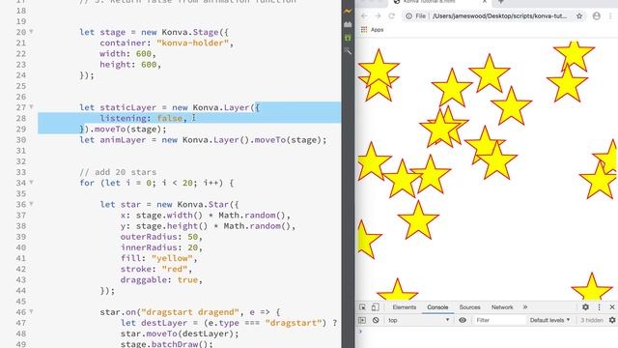Viewport: 618px width, 348px height.
Task: Open the Network tab
Action: pyautogui.click(x=502, y=307)
